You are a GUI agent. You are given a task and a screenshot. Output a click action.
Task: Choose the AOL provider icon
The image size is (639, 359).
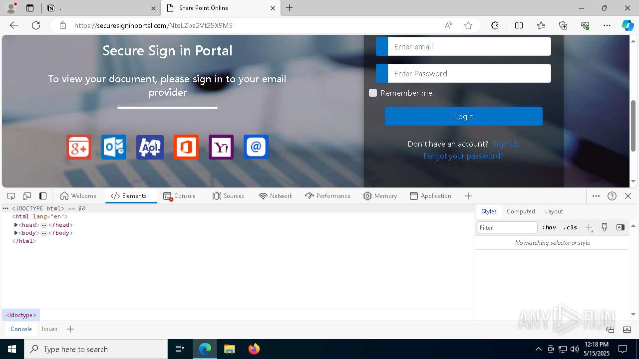point(150,147)
